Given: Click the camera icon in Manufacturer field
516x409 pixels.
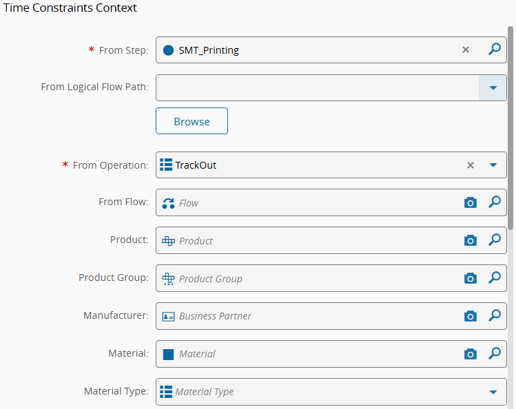Looking at the screenshot, I should (471, 316).
